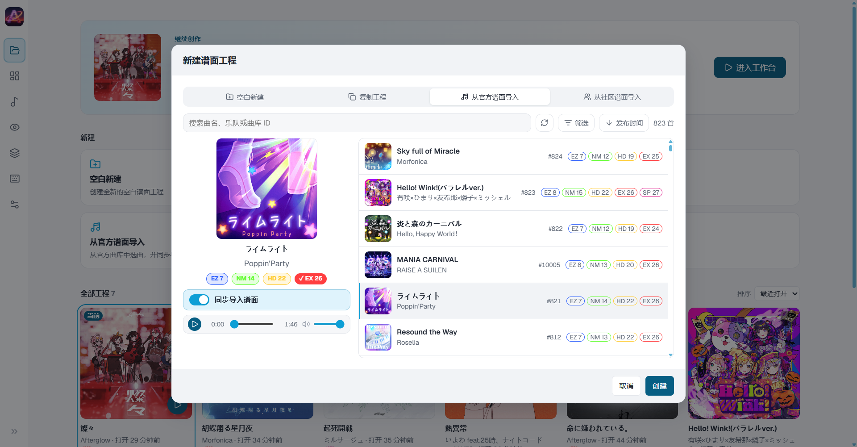Refresh the official song list
Screen dimensions: 857x447
click(x=545, y=123)
